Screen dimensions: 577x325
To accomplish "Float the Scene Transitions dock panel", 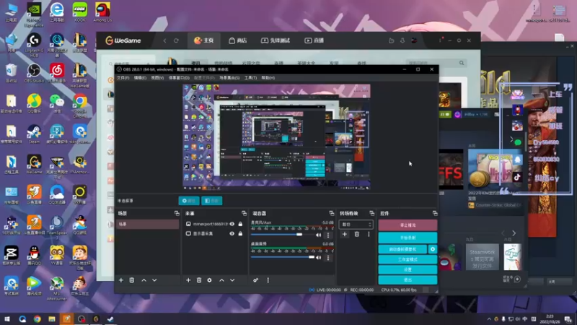I will tap(371, 213).
